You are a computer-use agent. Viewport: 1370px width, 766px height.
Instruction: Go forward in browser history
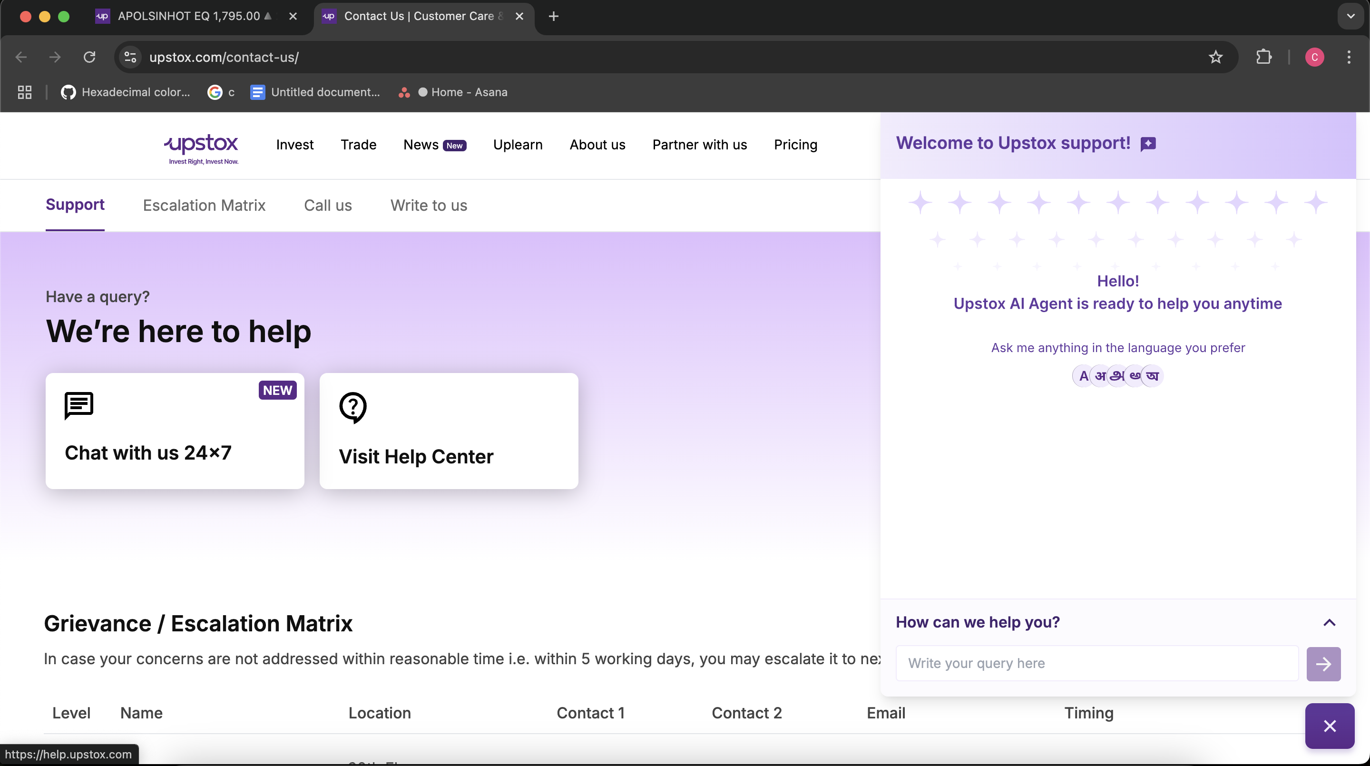(x=55, y=57)
